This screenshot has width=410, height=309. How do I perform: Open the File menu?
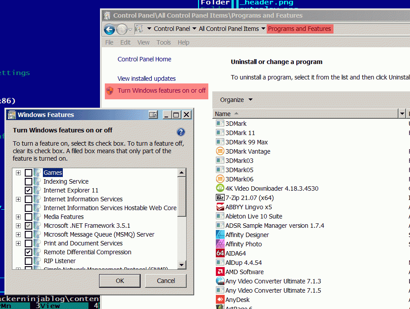(x=109, y=42)
